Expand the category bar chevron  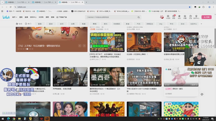[201, 24]
